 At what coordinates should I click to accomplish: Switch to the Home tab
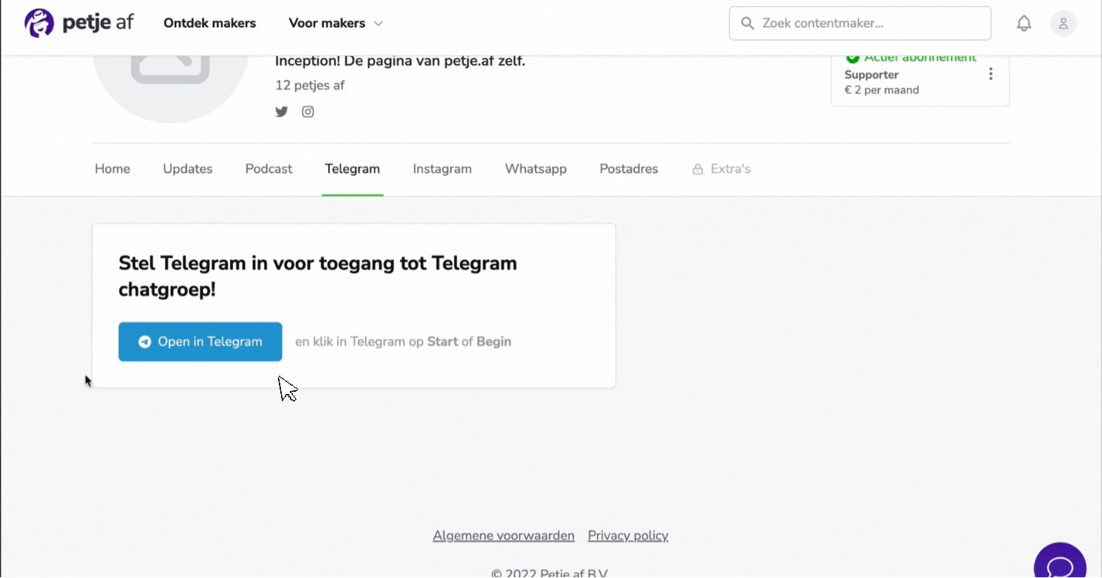[x=112, y=169]
